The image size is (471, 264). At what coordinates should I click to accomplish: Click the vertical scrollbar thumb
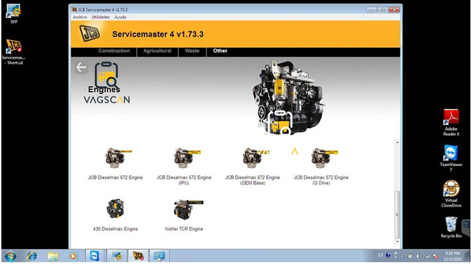point(397,215)
